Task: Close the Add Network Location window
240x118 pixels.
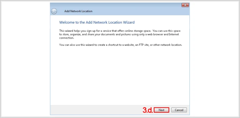Action: 185,5
